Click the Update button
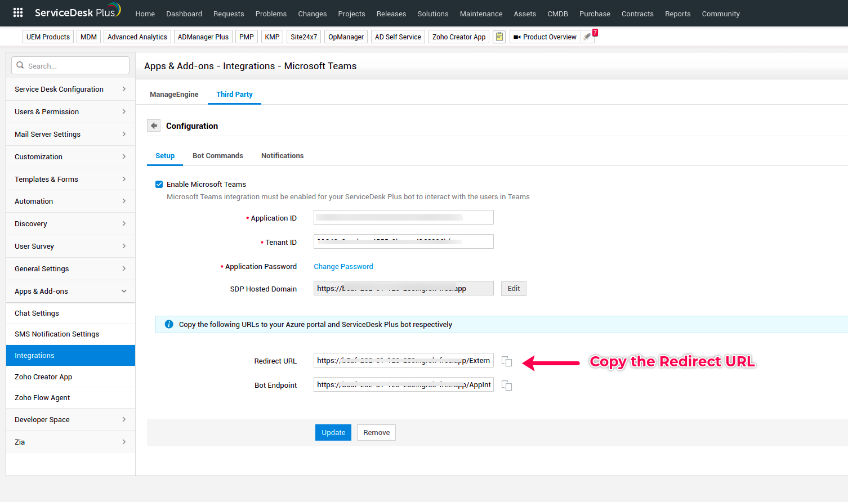The width and height of the screenshot is (848, 502). 333,433
